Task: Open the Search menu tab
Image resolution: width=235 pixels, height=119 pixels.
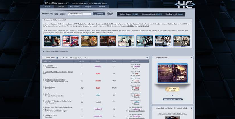Action: pos(102,7)
